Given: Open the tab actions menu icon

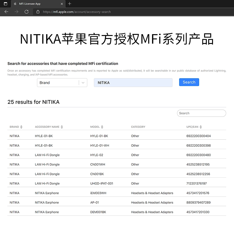Looking at the screenshot, I should click(5, 4).
